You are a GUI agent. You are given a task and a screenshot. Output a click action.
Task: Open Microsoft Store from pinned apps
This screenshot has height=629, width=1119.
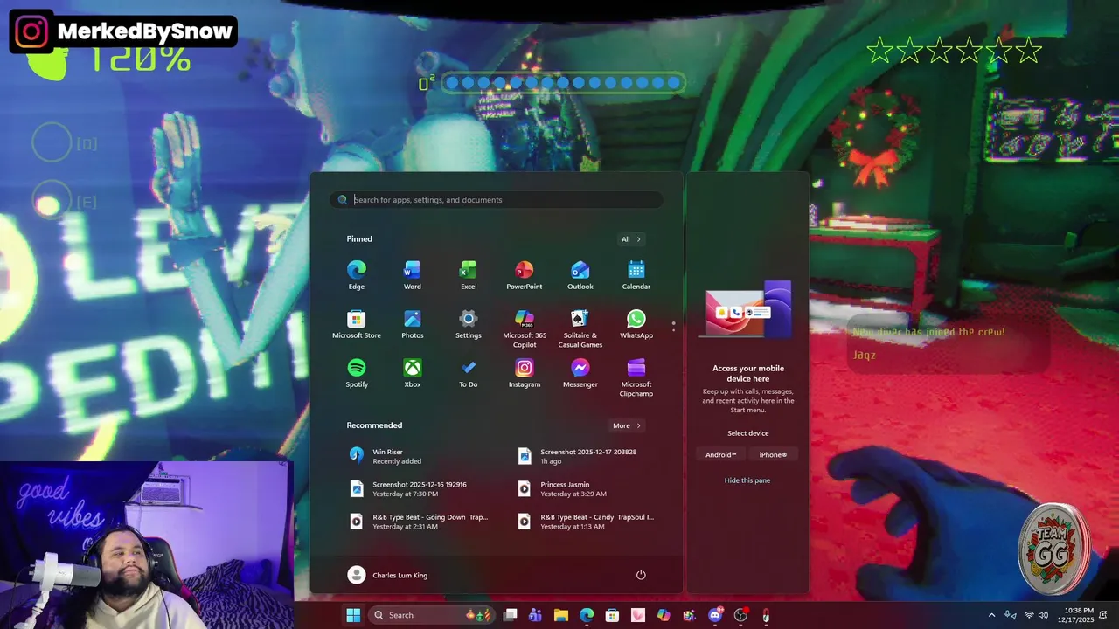click(x=357, y=323)
